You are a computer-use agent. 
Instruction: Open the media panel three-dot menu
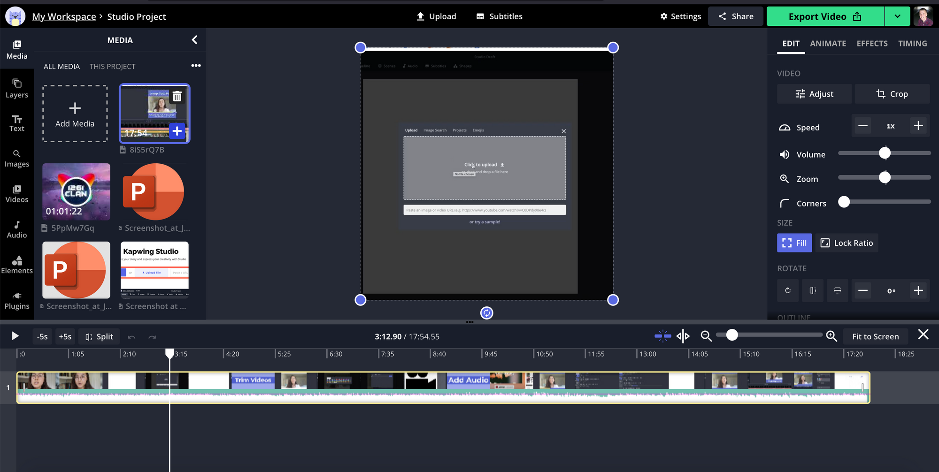[196, 66]
